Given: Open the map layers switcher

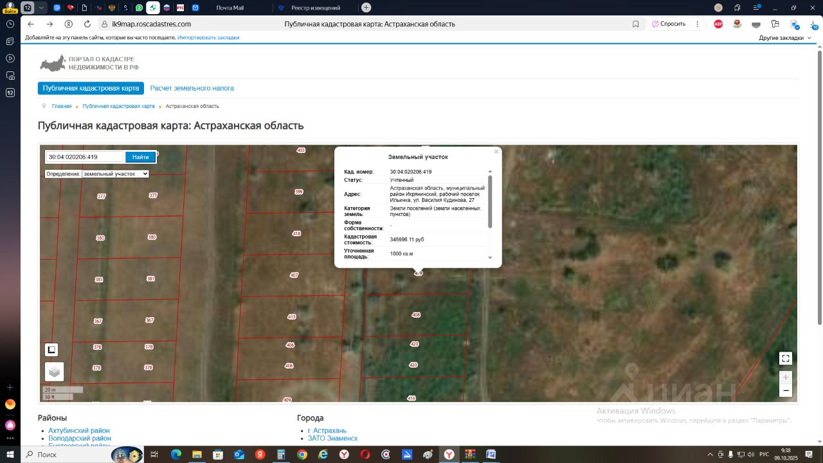Looking at the screenshot, I should [55, 372].
